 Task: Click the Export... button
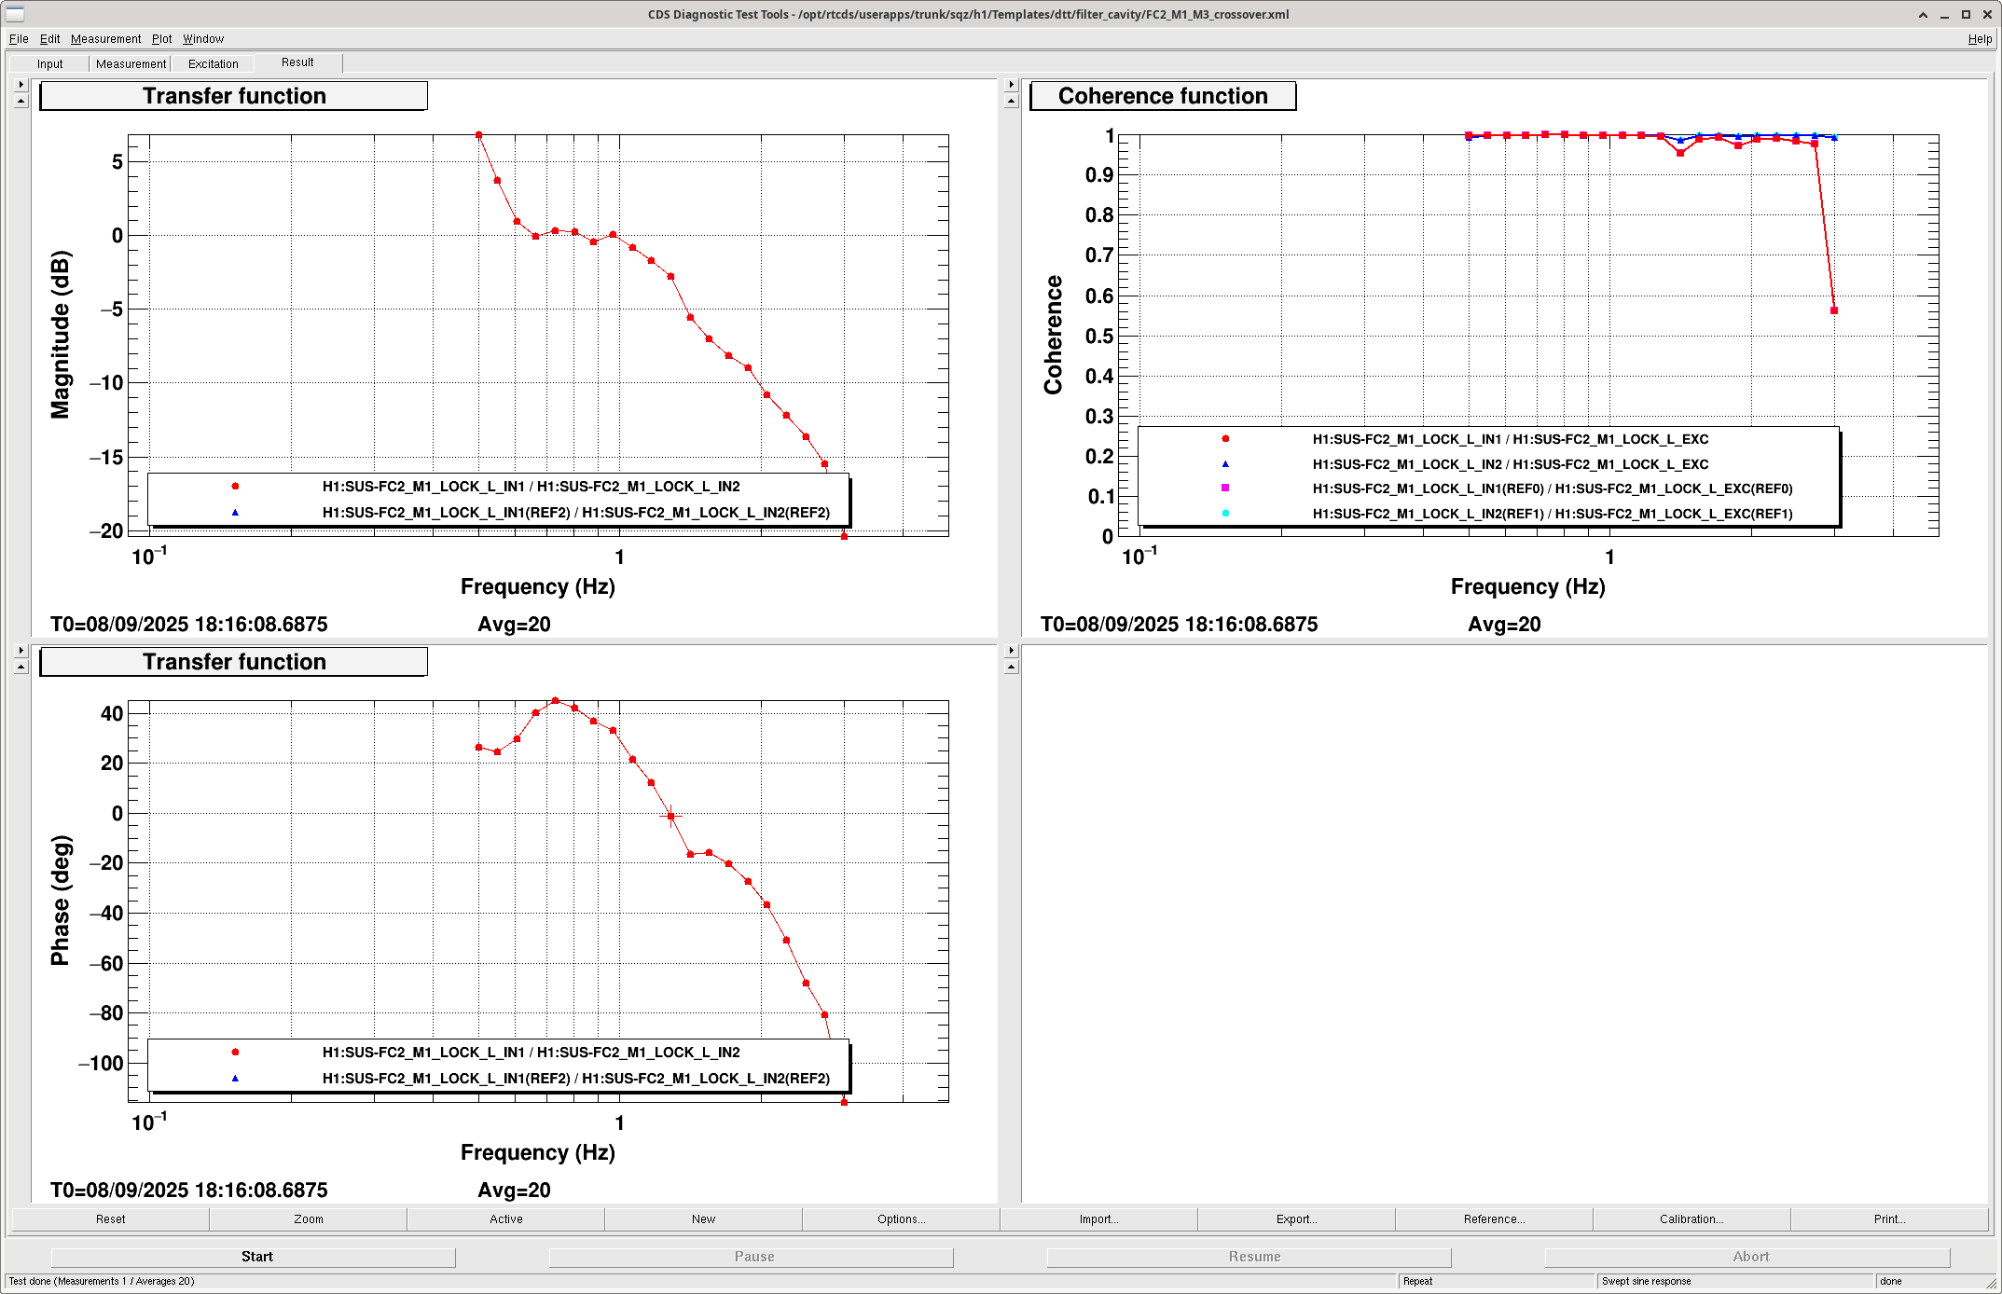point(1296,1219)
